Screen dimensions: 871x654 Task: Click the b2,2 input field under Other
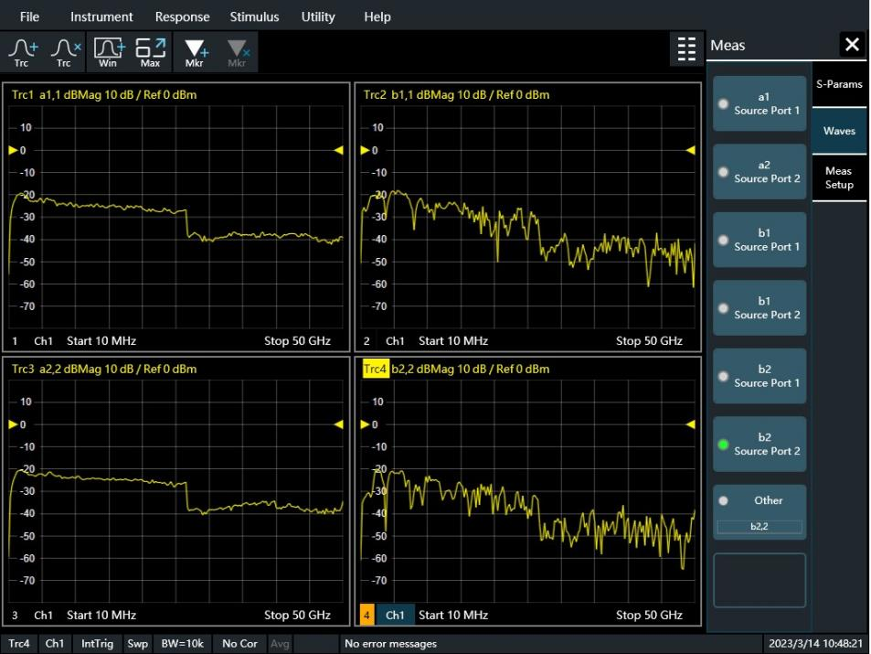coord(759,527)
